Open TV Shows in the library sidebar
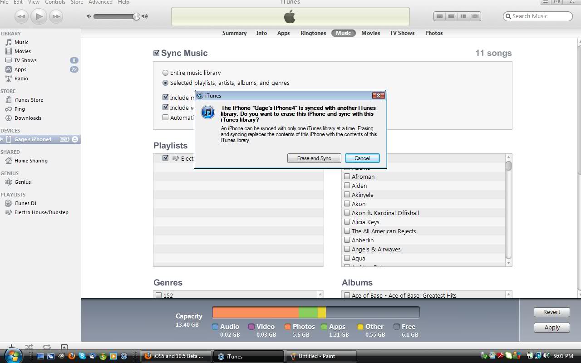Screen dimensions: 581x363 (x=25, y=60)
